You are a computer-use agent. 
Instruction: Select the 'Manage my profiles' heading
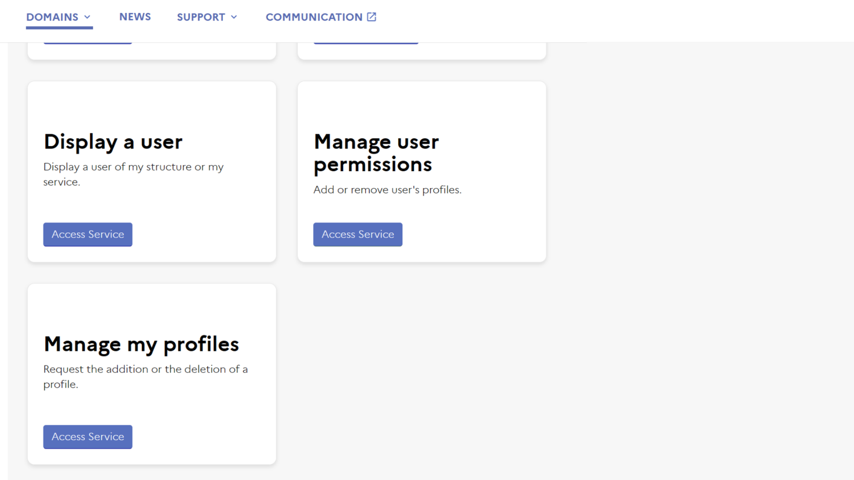141,344
